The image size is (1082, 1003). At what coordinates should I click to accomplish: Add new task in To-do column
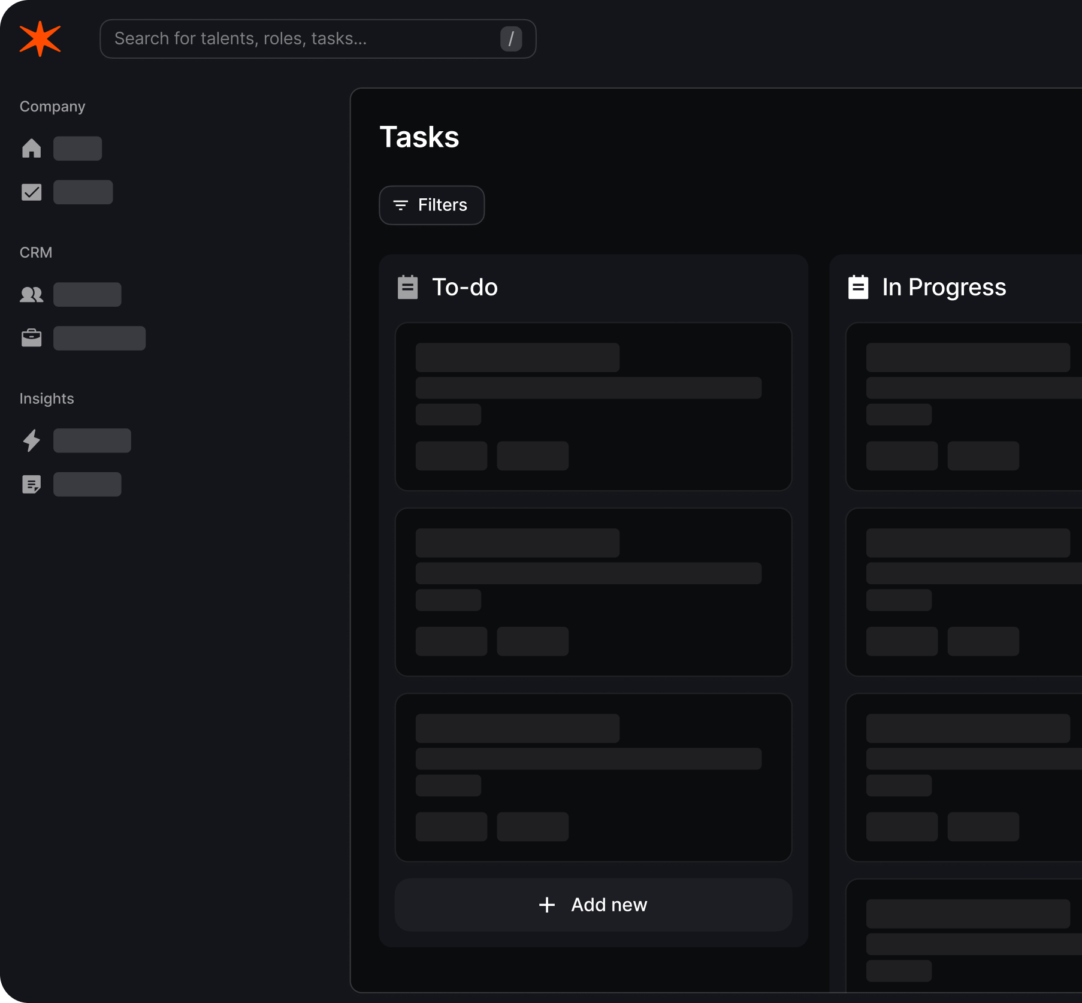tap(593, 905)
